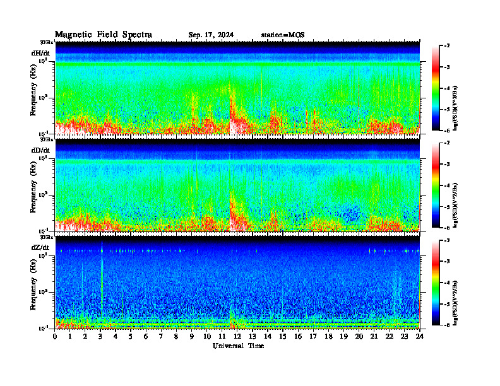This screenshot has width=500, height=386.
Task: Click the "10" hour tick label
Action: (207, 337)
